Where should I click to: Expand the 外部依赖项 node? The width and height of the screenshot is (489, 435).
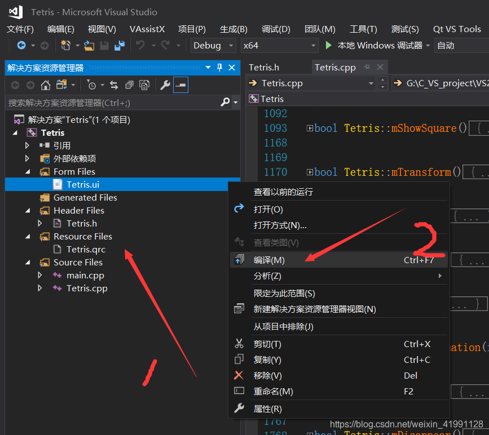point(27,158)
